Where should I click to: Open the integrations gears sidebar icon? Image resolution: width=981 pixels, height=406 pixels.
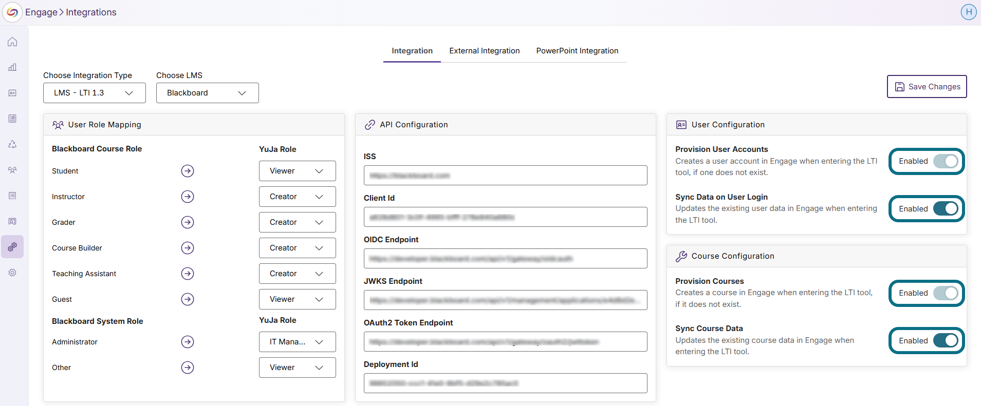(x=12, y=247)
